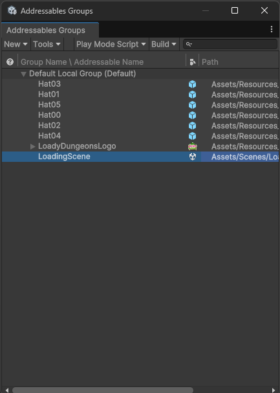Open the Tools dropdown menu
The width and height of the screenshot is (280, 393).
(x=47, y=45)
